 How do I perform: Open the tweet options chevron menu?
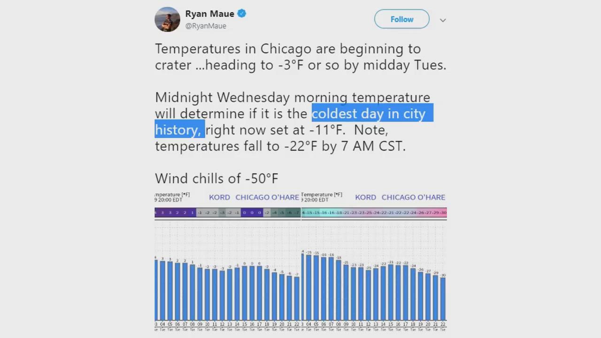point(442,20)
